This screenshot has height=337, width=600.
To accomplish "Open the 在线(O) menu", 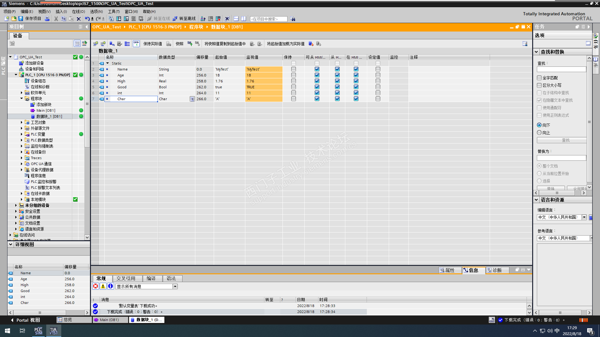I will click(x=78, y=12).
